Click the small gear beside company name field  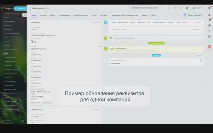coord(100,46)
